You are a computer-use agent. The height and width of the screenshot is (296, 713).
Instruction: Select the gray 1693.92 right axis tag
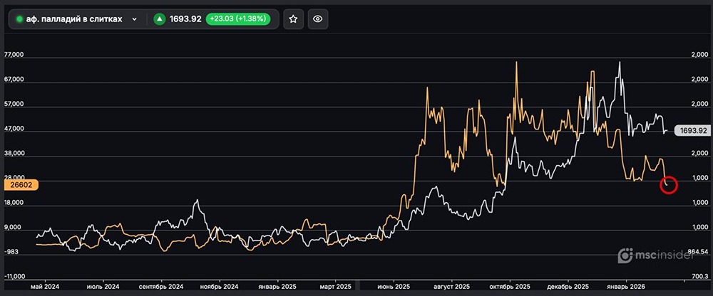coord(692,131)
